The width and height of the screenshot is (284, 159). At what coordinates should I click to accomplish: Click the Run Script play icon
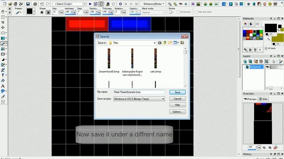90,4
